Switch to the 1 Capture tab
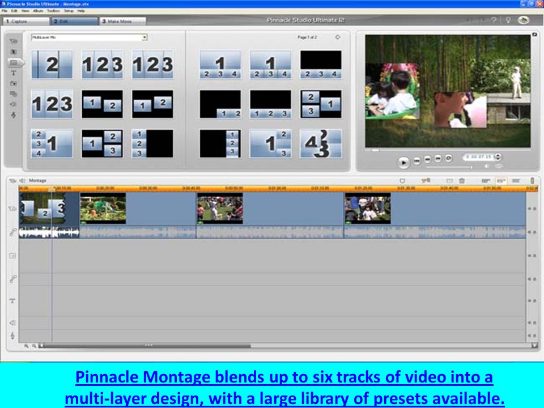The height and width of the screenshot is (408, 544). (x=26, y=21)
